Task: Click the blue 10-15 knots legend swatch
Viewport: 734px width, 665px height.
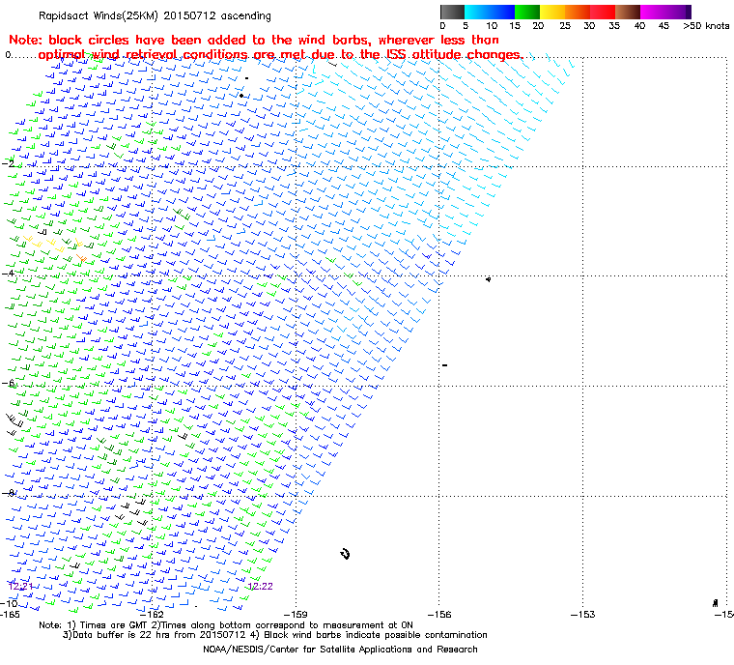Action: click(x=502, y=12)
